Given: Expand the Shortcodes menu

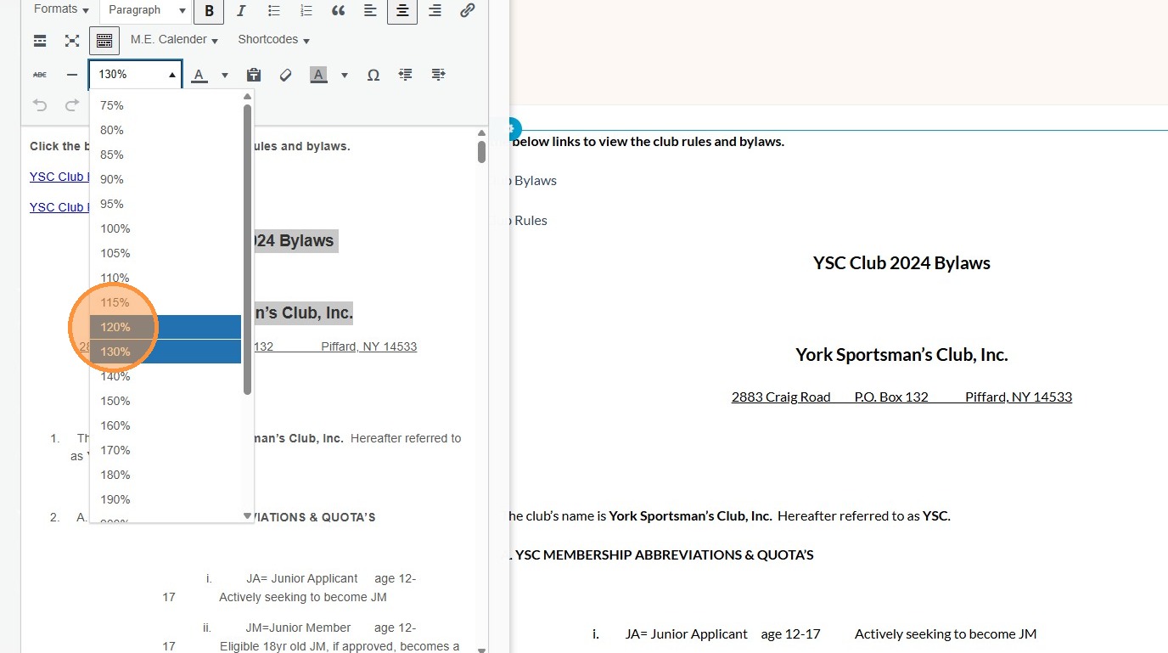Looking at the screenshot, I should (273, 40).
